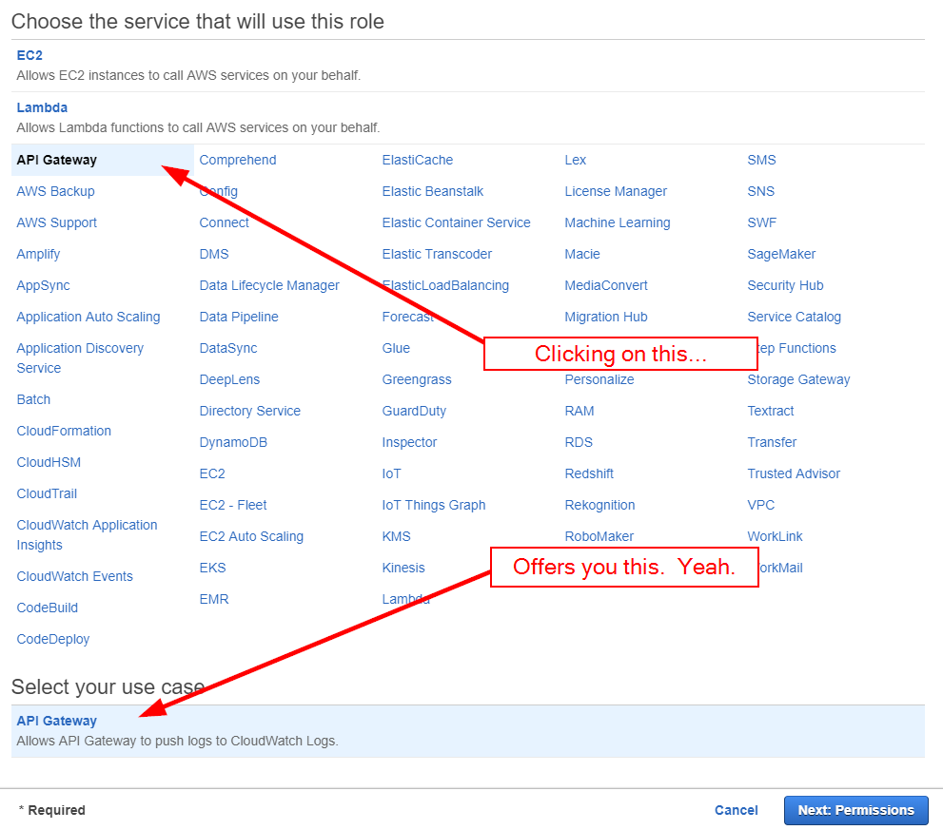Pick SageMaker from the service list
This screenshot has width=943, height=830.
click(x=780, y=254)
